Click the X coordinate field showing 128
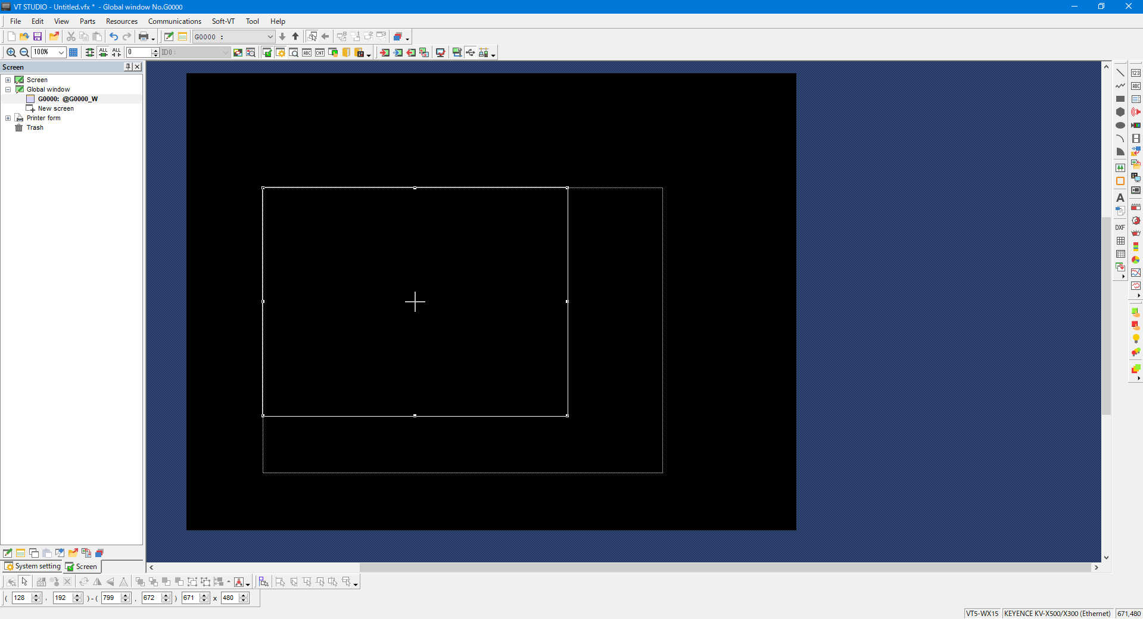Image resolution: width=1143 pixels, height=619 pixels. (x=21, y=598)
